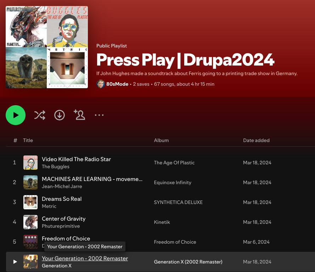
Task: Select track number 3 row index
Action: coord(15,202)
